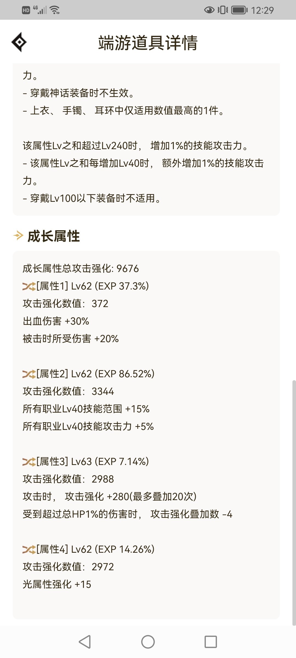Screen dimensions: 296x658
Task: Tap Android back triangle navigation button
Action: pyautogui.click(x=85, y=642)
